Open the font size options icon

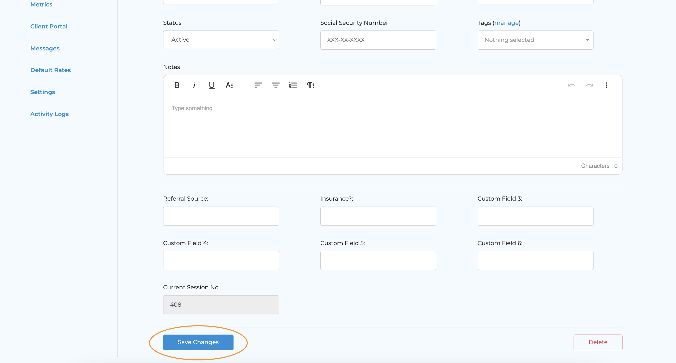pyautogui.click(x=229, y=85)
